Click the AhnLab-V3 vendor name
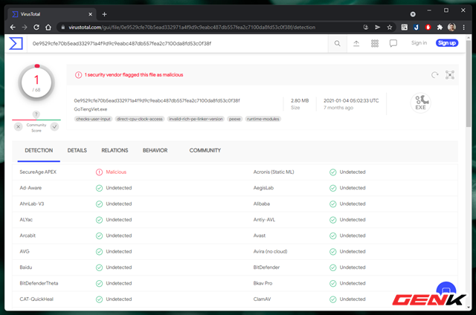Screen dimensions: 476x315 click(32, 204)
